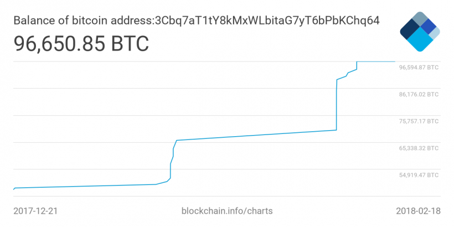Click the 2018-02-18 end date
Screen dimensions: 454x227
pyautogui.click(x=418, y=211)
